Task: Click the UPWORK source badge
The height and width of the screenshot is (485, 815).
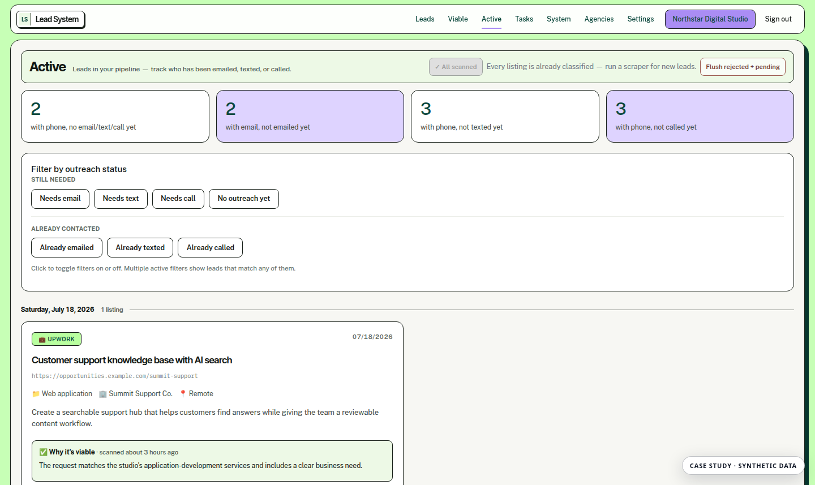Action: click(57, 339)
